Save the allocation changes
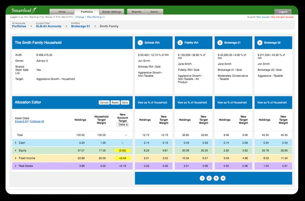The width and height of the screenshot is (305, 201). (x=125, y=102)
